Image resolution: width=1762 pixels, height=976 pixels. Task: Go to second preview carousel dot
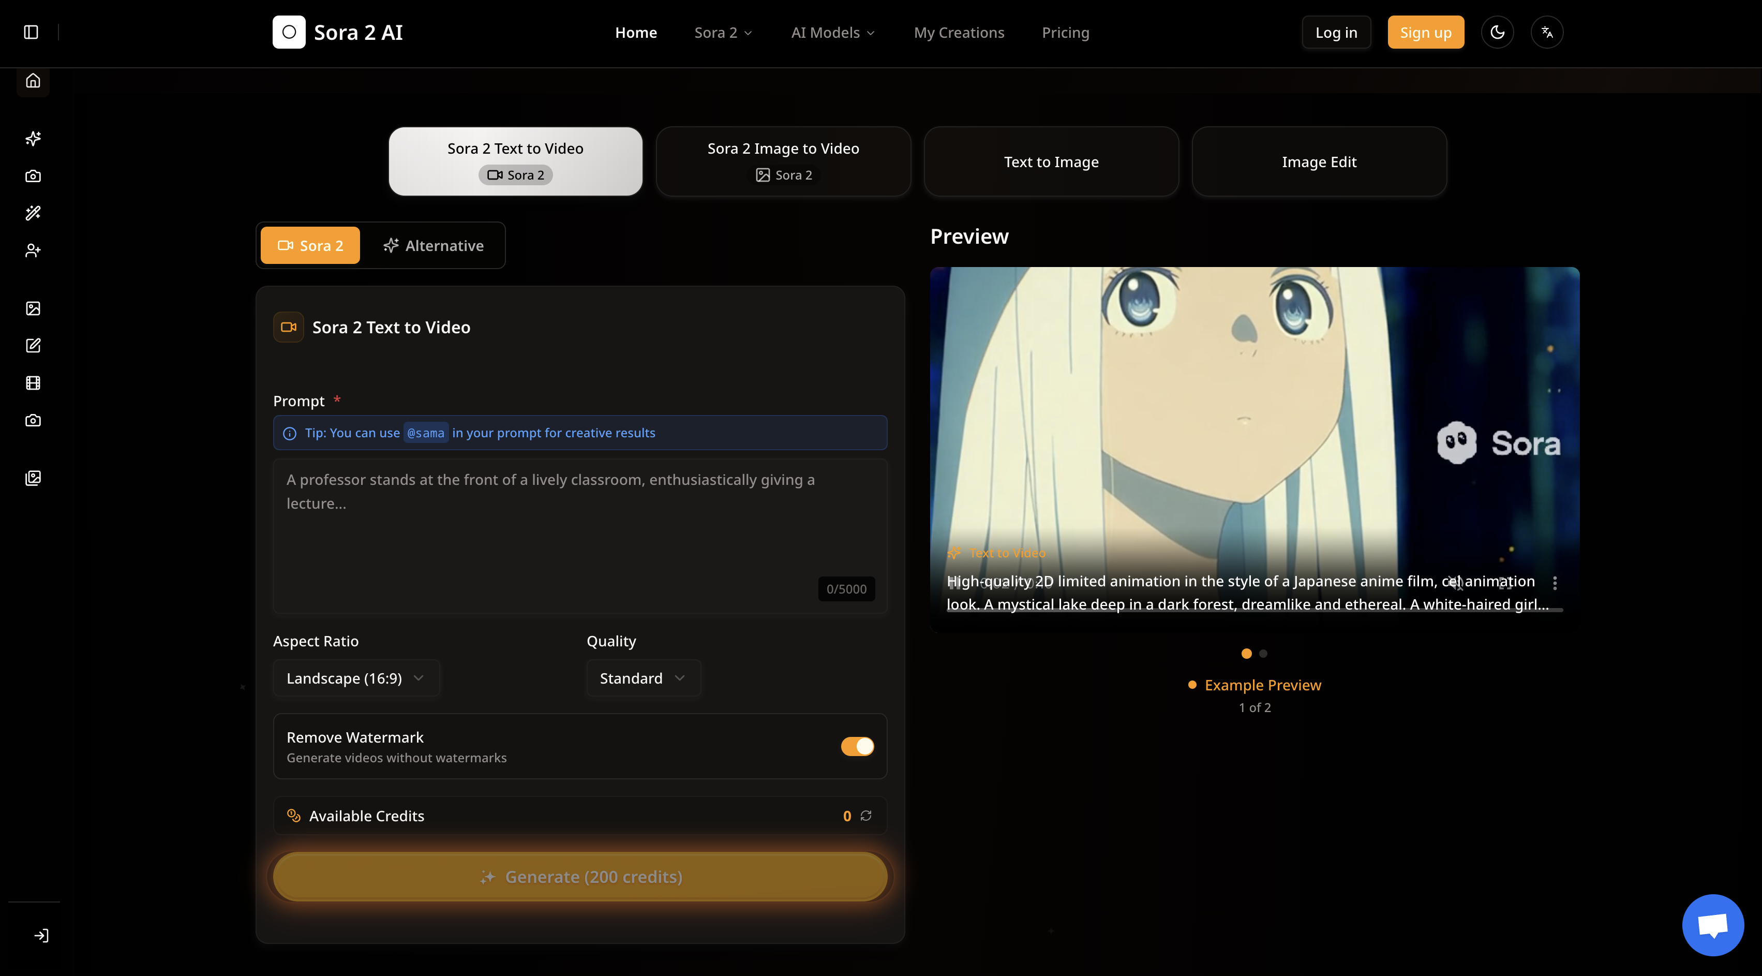[1263, 654]
